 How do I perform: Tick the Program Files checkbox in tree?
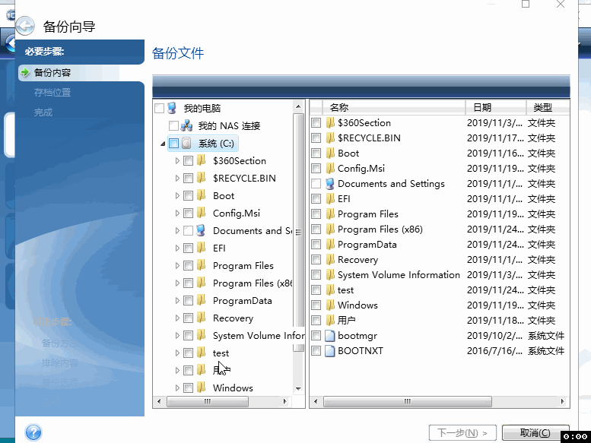[x=188, y=266]
